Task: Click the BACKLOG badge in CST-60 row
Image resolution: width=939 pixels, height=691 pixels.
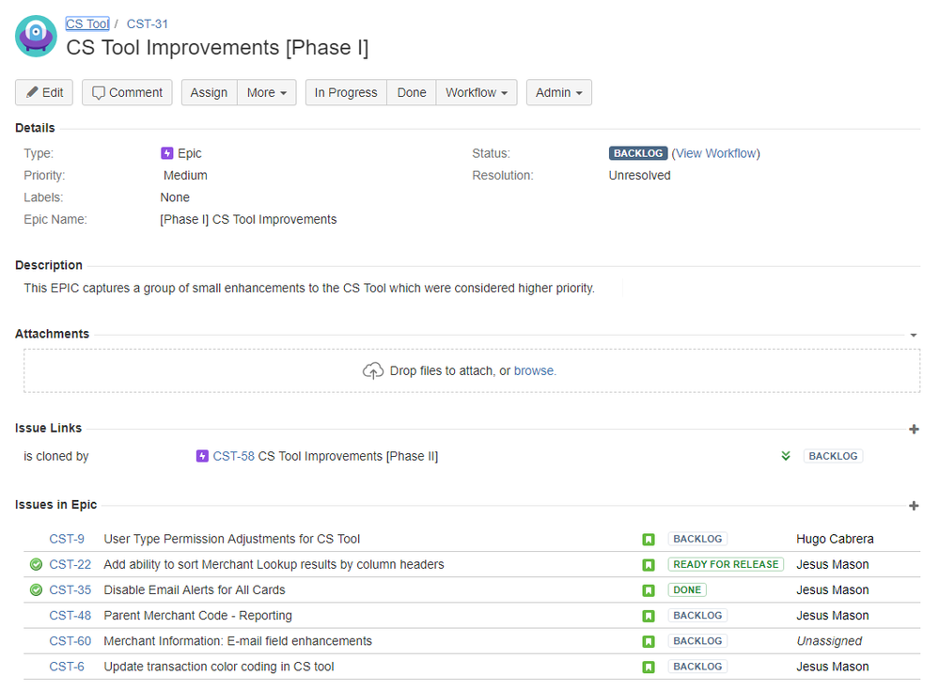Action: click(697, 640)
